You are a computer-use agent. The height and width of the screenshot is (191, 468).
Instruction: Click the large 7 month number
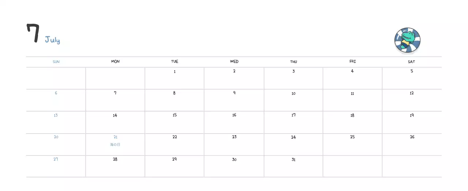(x=33, y=33)
